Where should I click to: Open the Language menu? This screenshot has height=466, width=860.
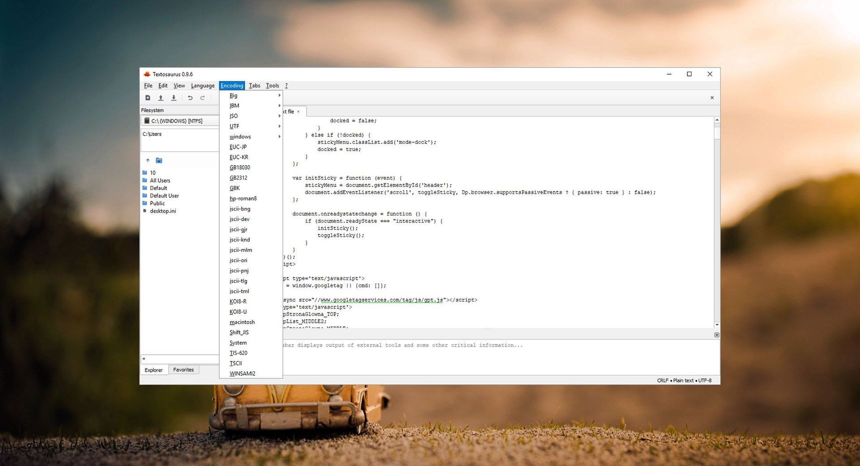pos(202,85)
